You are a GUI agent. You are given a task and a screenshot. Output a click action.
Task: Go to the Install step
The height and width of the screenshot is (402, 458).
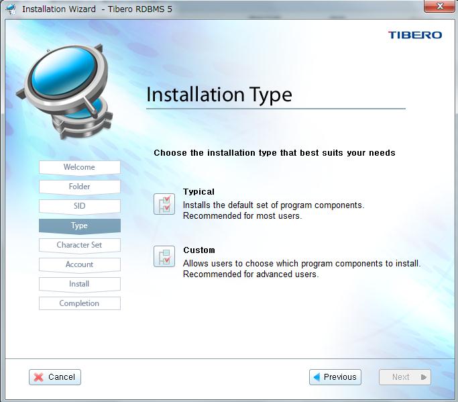coord(79,284)
